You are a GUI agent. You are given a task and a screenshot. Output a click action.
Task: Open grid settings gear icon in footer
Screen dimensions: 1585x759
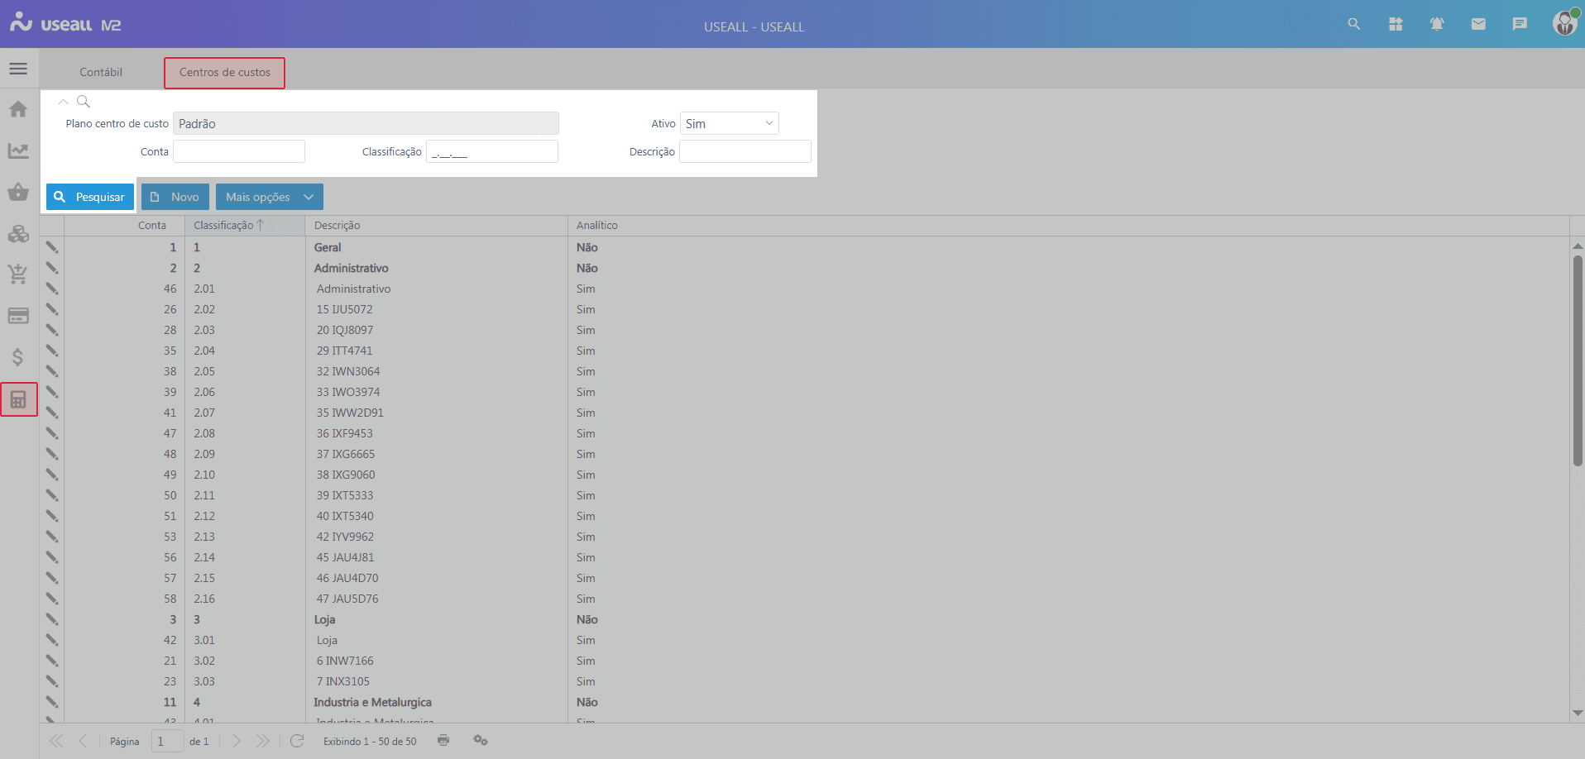point(481,740)
